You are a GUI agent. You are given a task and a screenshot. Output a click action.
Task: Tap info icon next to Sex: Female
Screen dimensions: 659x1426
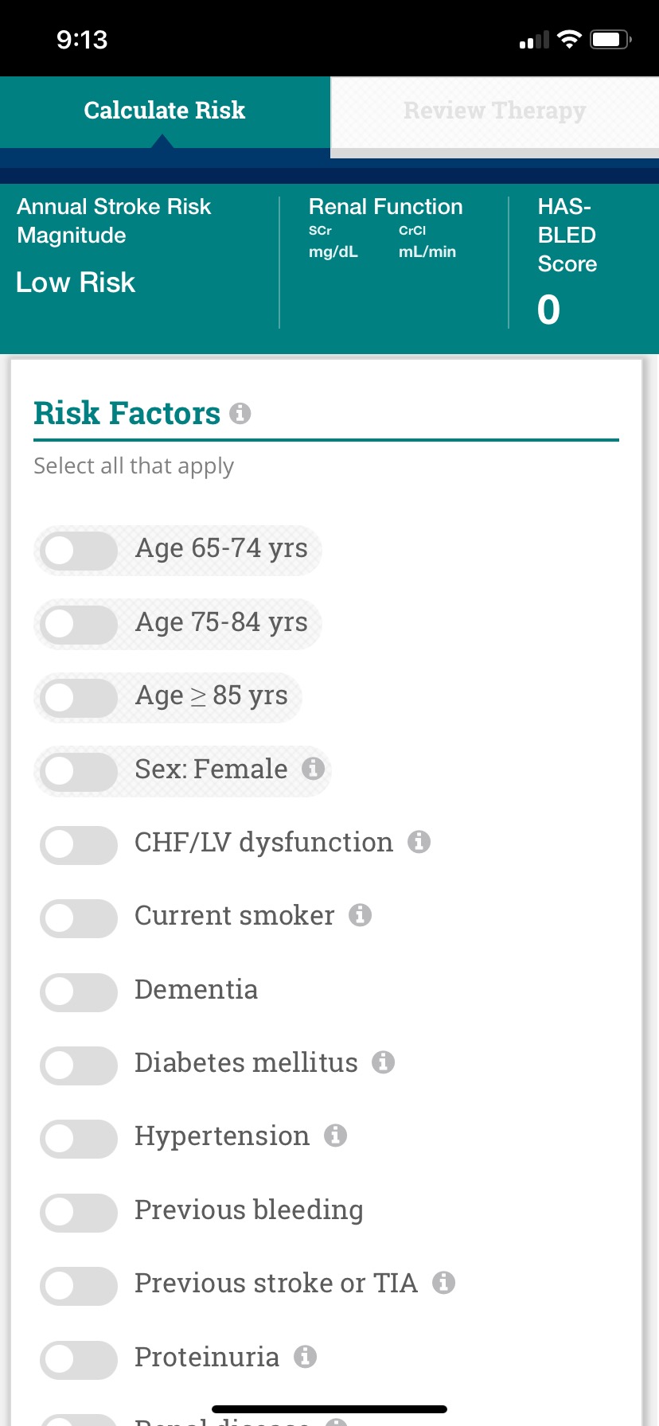(314, 768)
